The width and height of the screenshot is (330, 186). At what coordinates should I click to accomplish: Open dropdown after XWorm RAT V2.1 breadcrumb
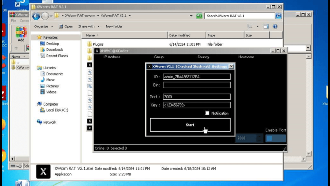[130, 15]
